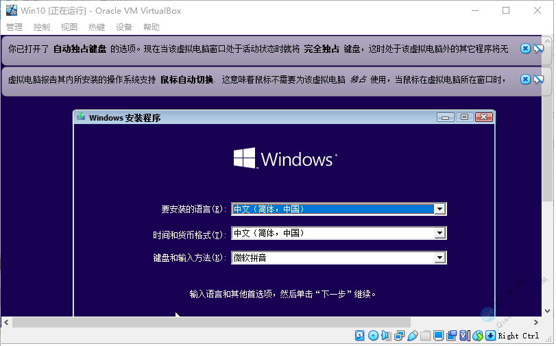Click the network adapters status icon

399,335
